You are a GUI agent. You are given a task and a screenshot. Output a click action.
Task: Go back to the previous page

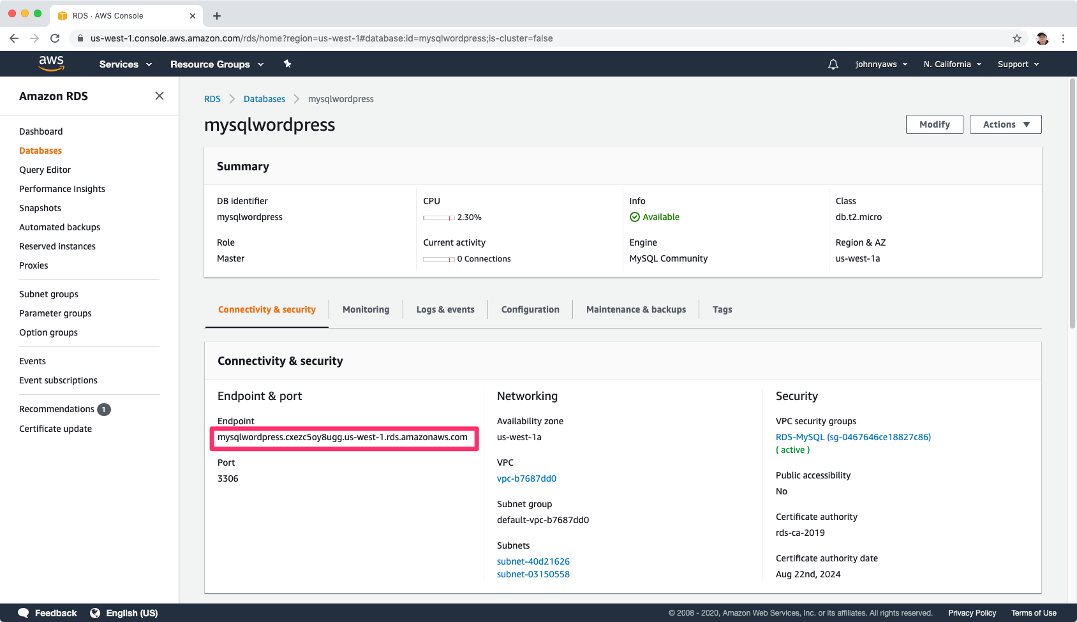tap(14, 38)
